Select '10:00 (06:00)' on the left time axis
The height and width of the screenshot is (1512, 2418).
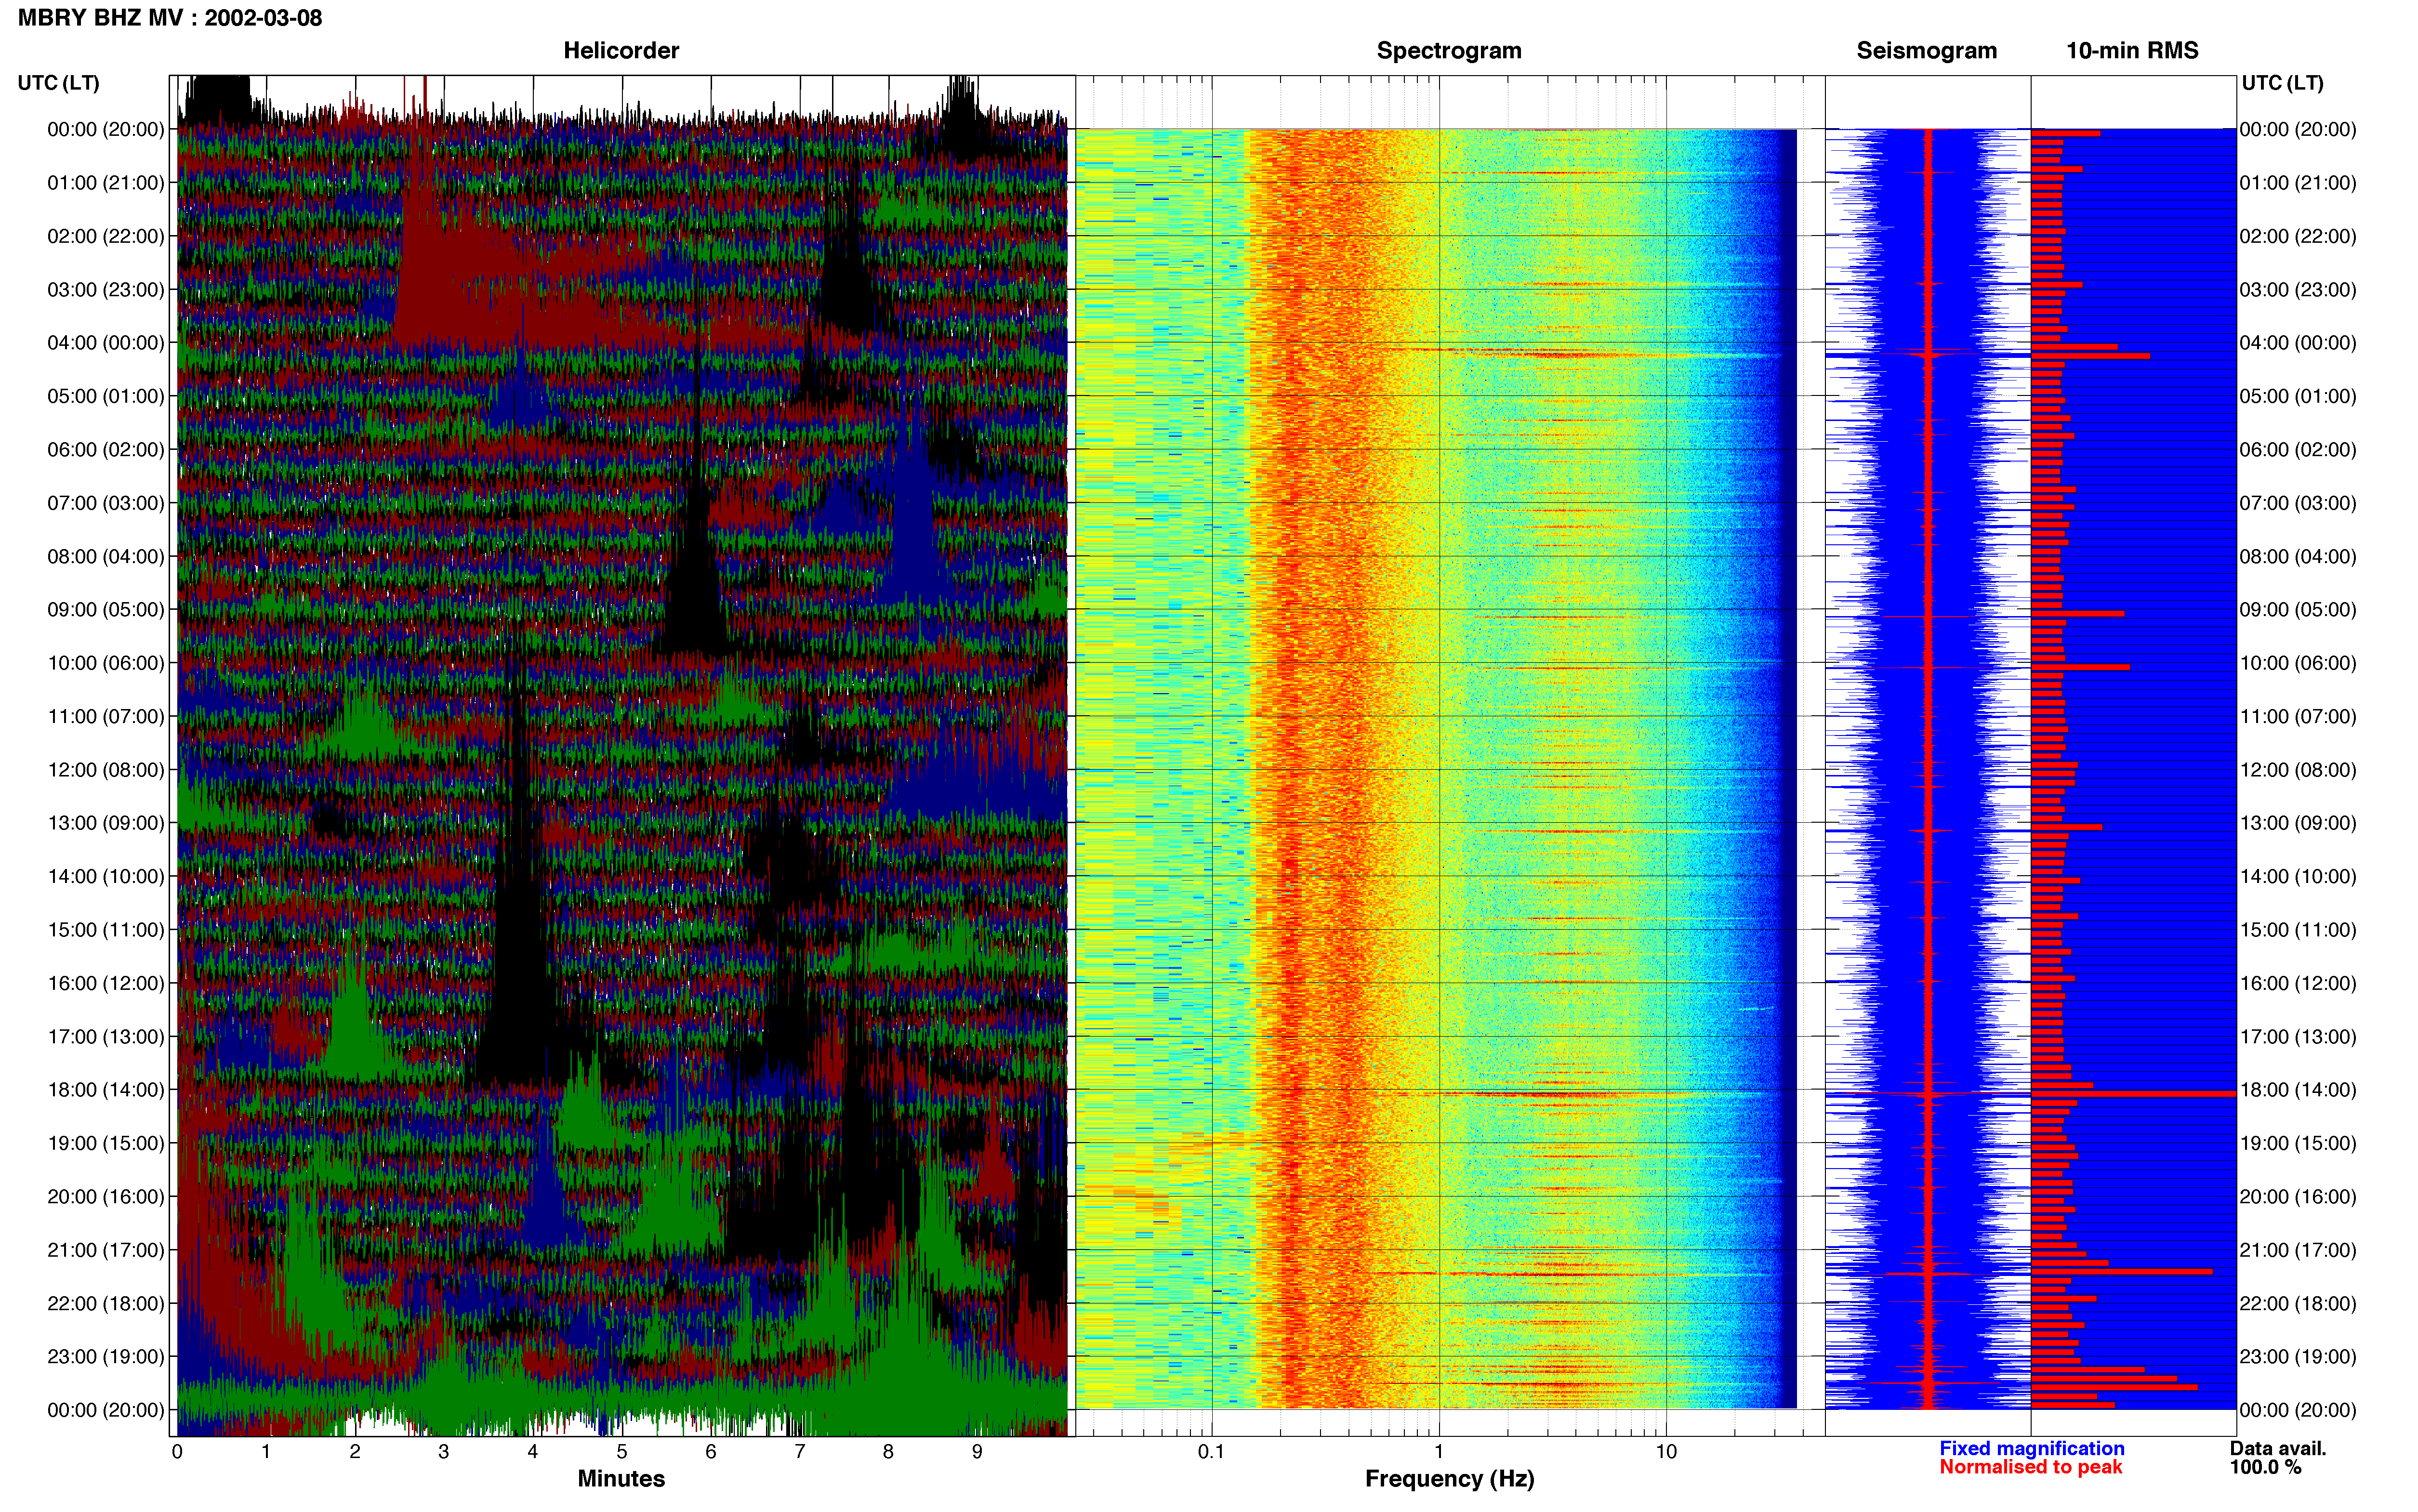tap(106, 663)
